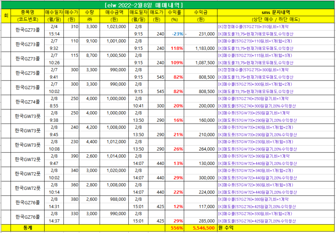Select the profit cell '130,000'

pyautogui.click(x=200, y=163)
